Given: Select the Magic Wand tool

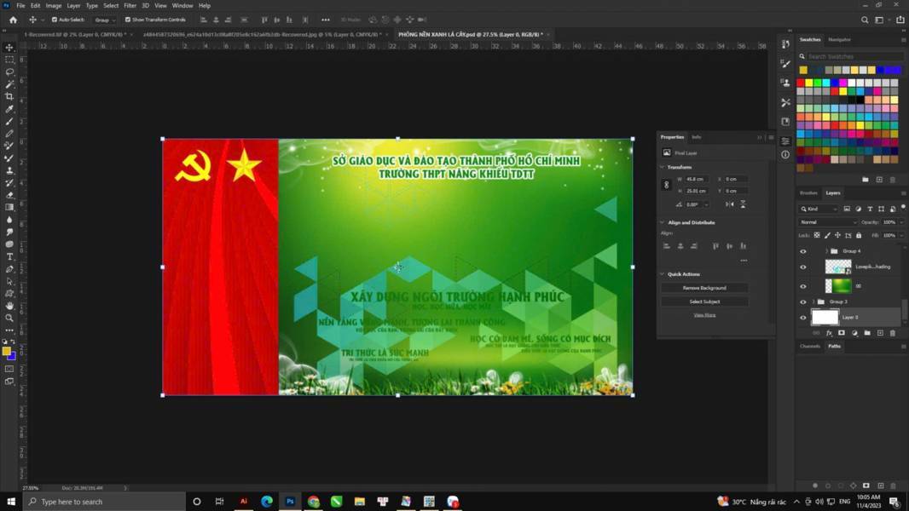Looking at the screenshot, I should [x=9, y=84].
